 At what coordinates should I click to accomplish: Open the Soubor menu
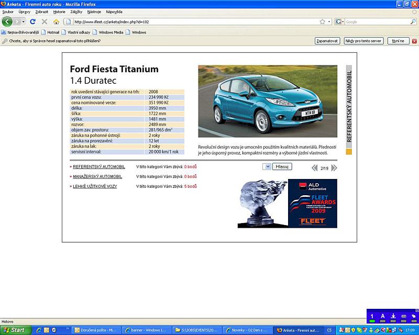pyautogui.click(x=8, y=12)
